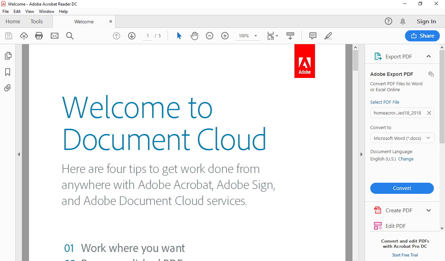Open the Bookmarks panel icon
The height and width of the screenshot is (261, 445).
[x=8, y=72]
